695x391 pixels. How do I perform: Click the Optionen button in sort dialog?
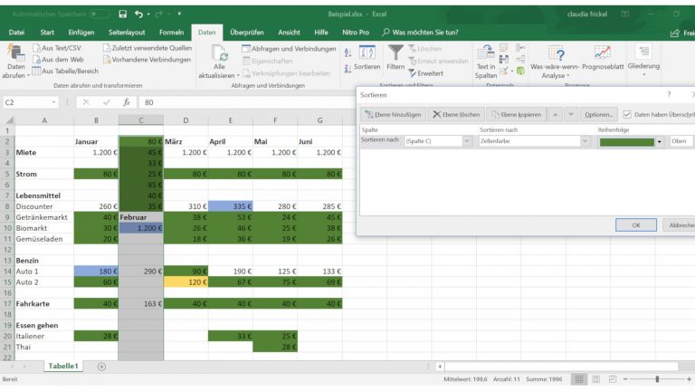[598, 114]
